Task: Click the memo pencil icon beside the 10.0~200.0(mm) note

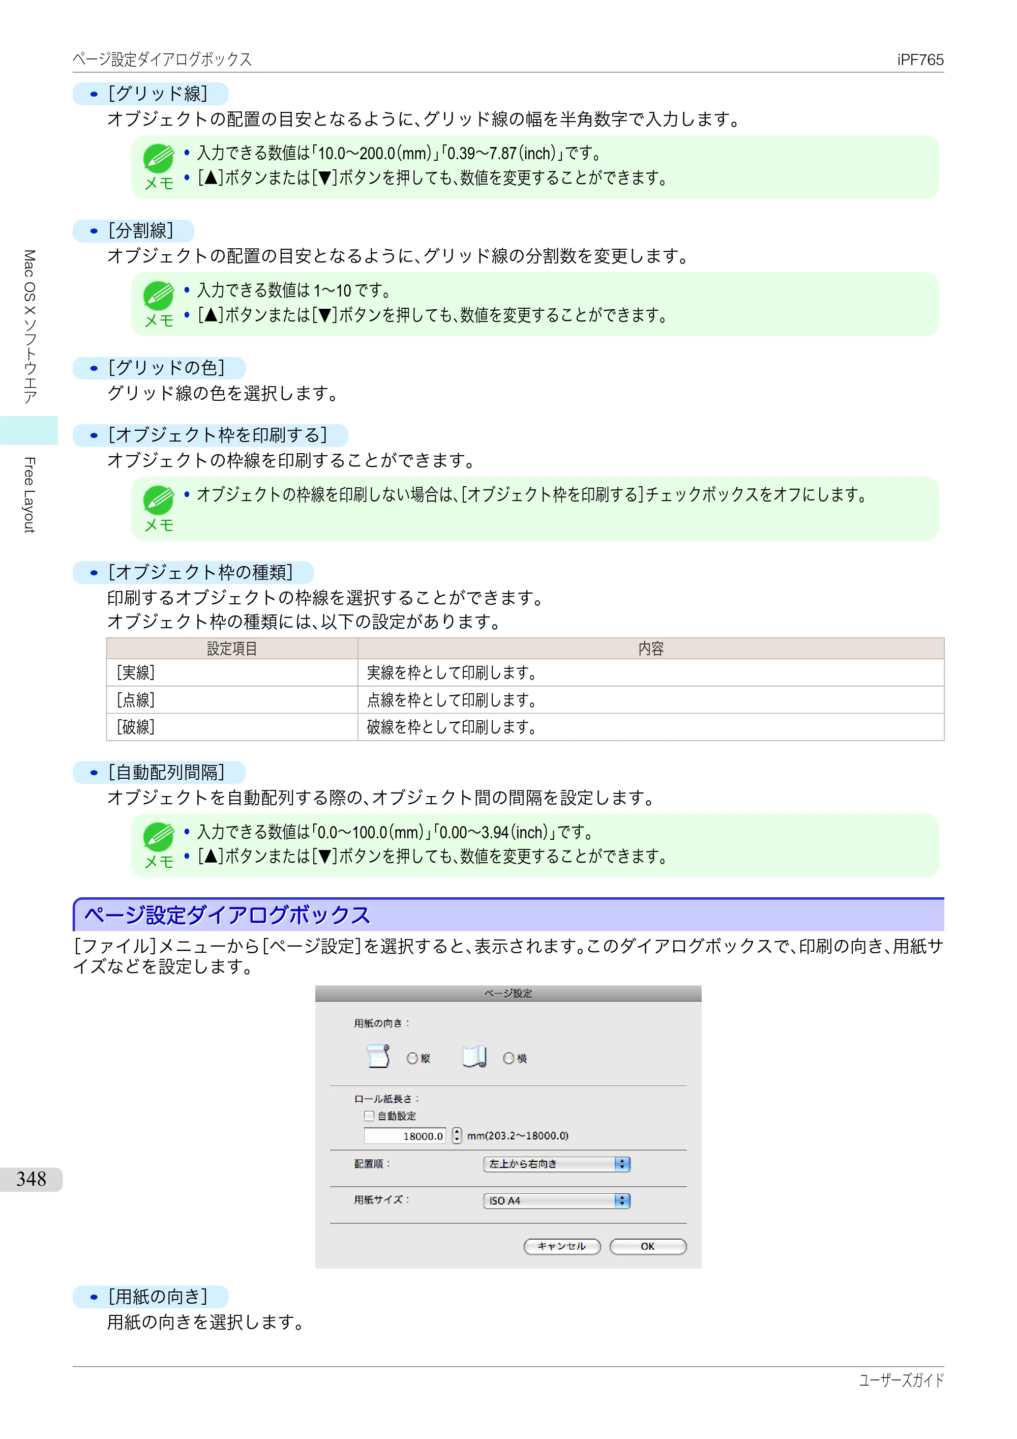Action: click(159, 159)
